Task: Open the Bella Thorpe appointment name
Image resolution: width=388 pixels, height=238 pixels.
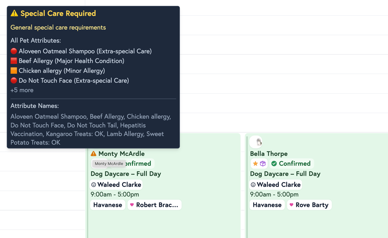Action: click(269, 154)
